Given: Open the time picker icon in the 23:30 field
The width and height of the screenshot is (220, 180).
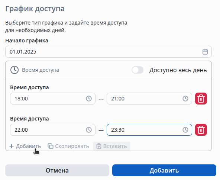Looking at the screenshot, I should point(185,130).
